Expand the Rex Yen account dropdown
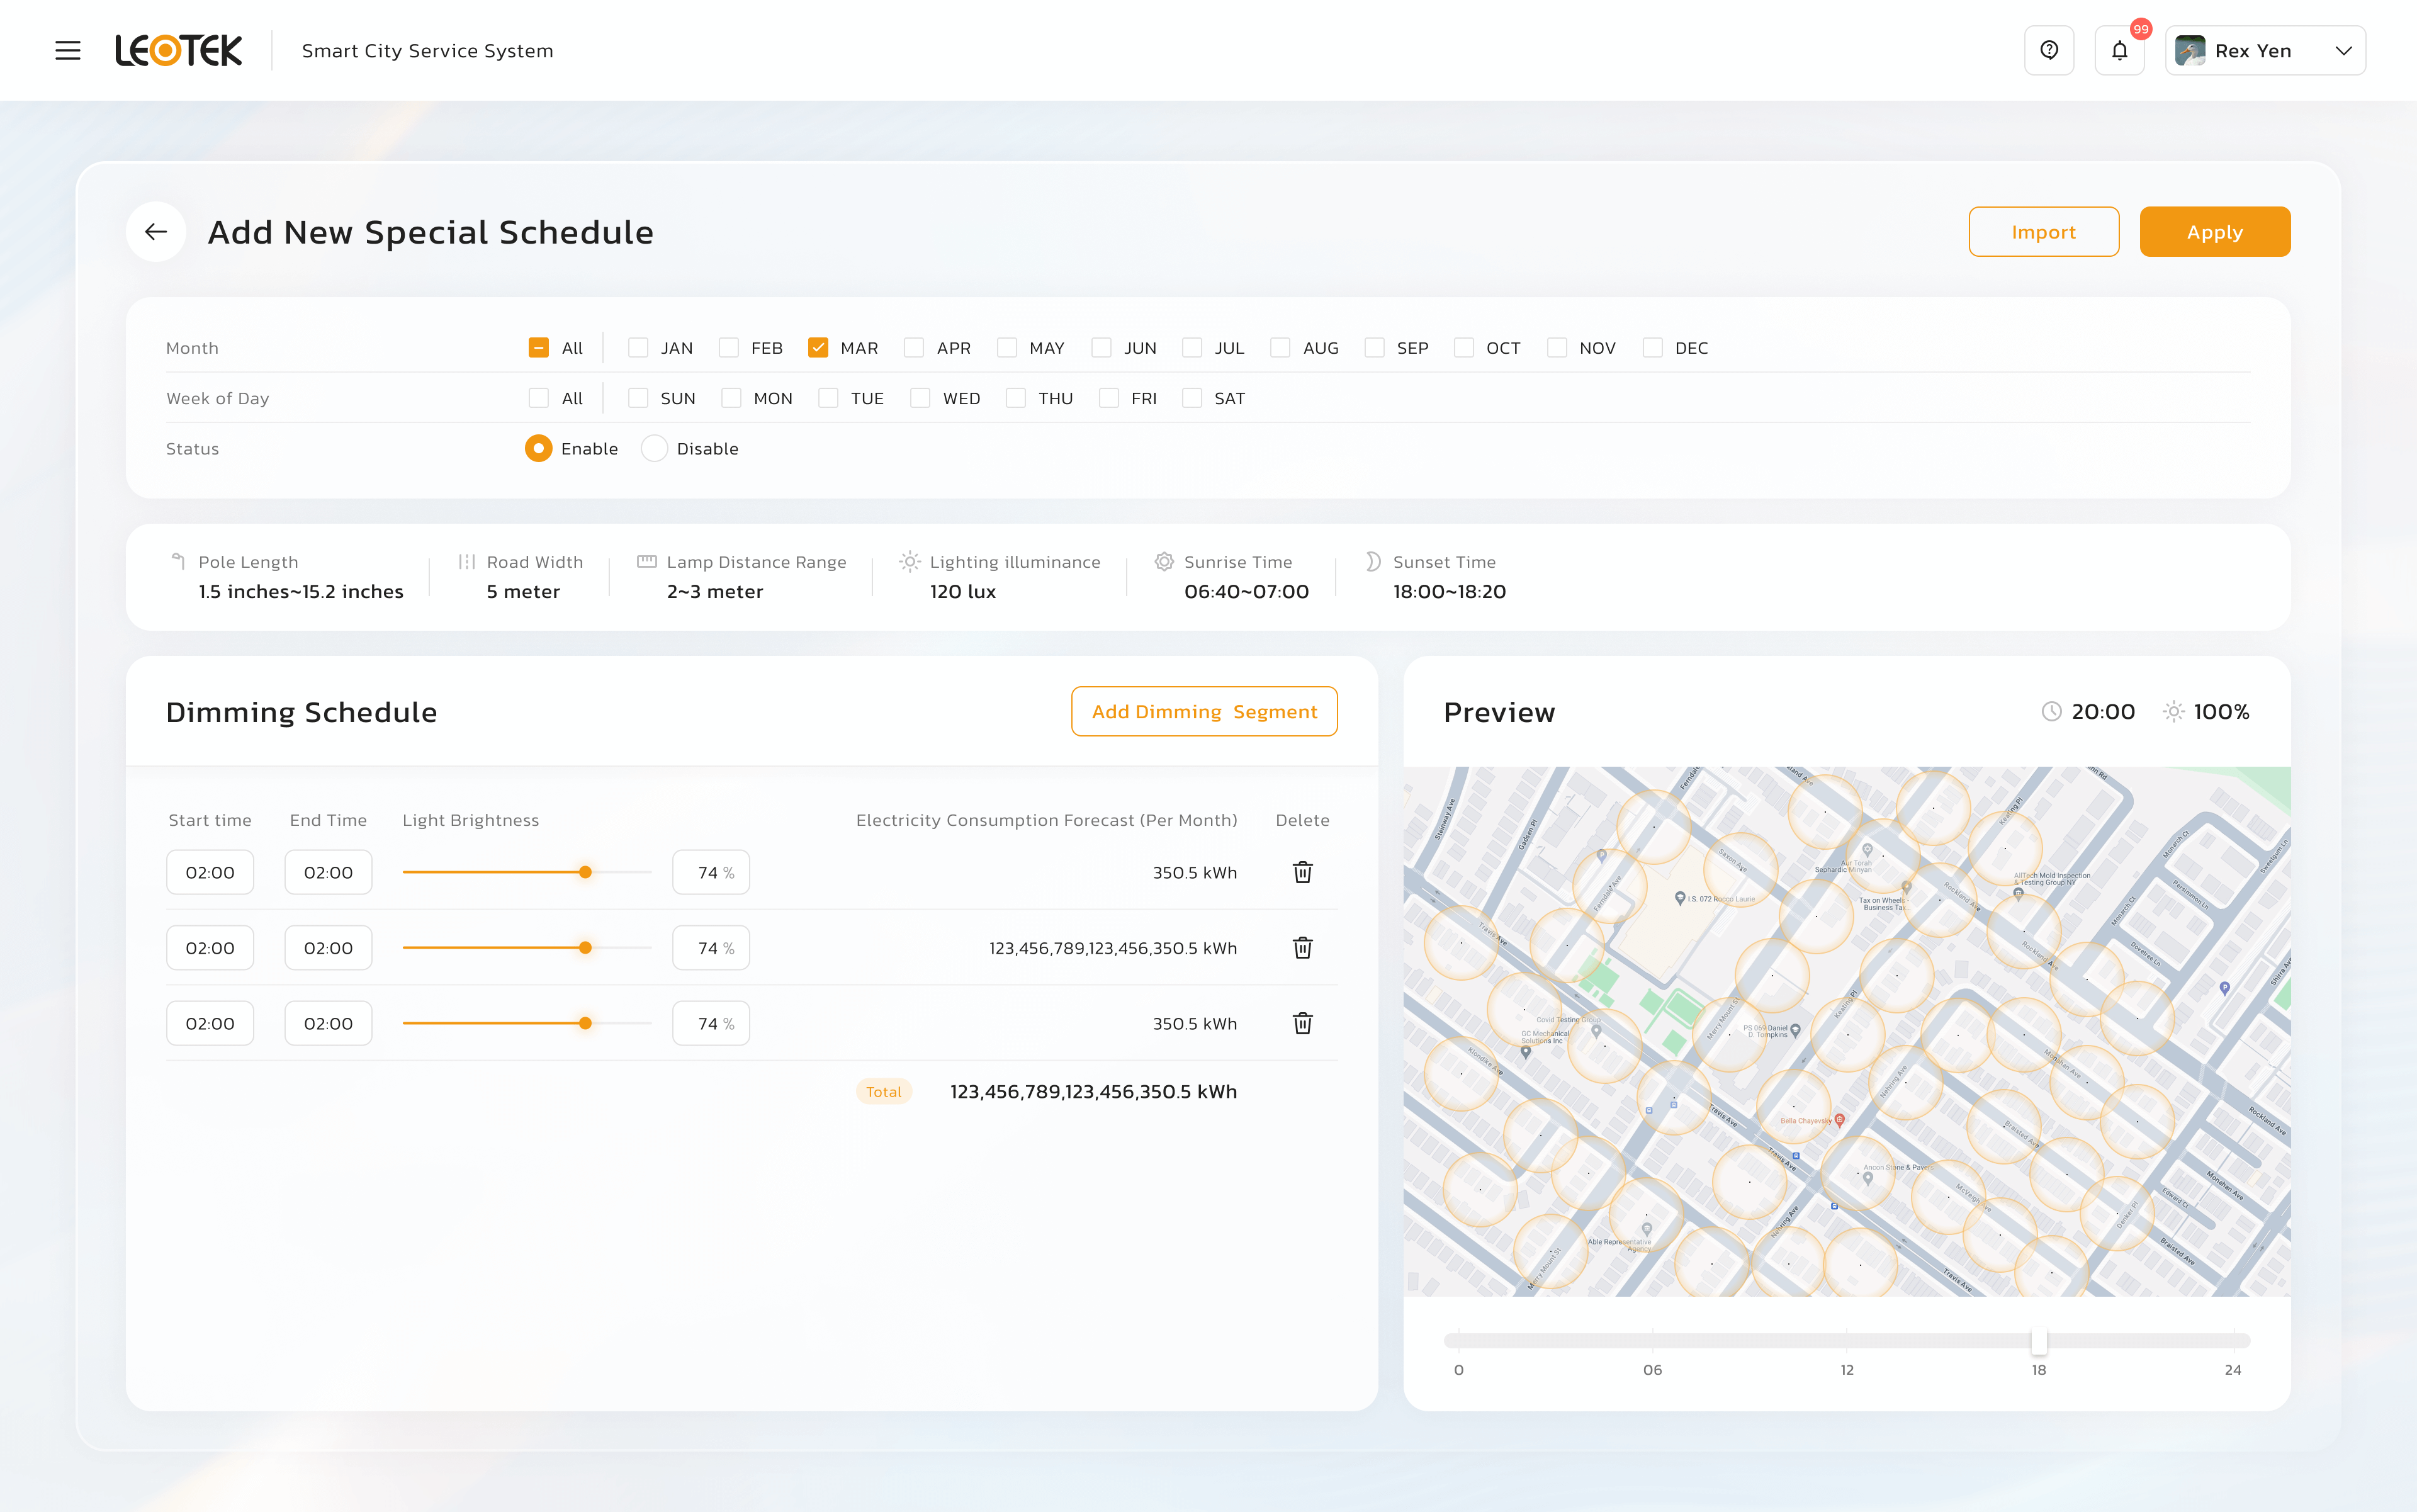 coord(2343,50)
